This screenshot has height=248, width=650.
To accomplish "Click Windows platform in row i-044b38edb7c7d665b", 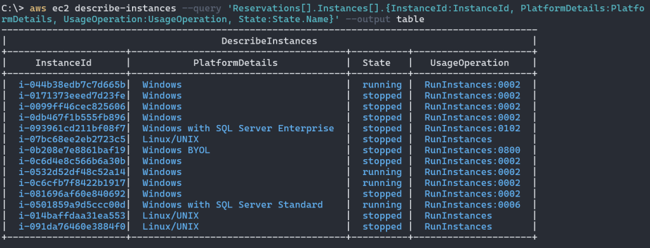I will pyautogui.click(x=162, y=85).
